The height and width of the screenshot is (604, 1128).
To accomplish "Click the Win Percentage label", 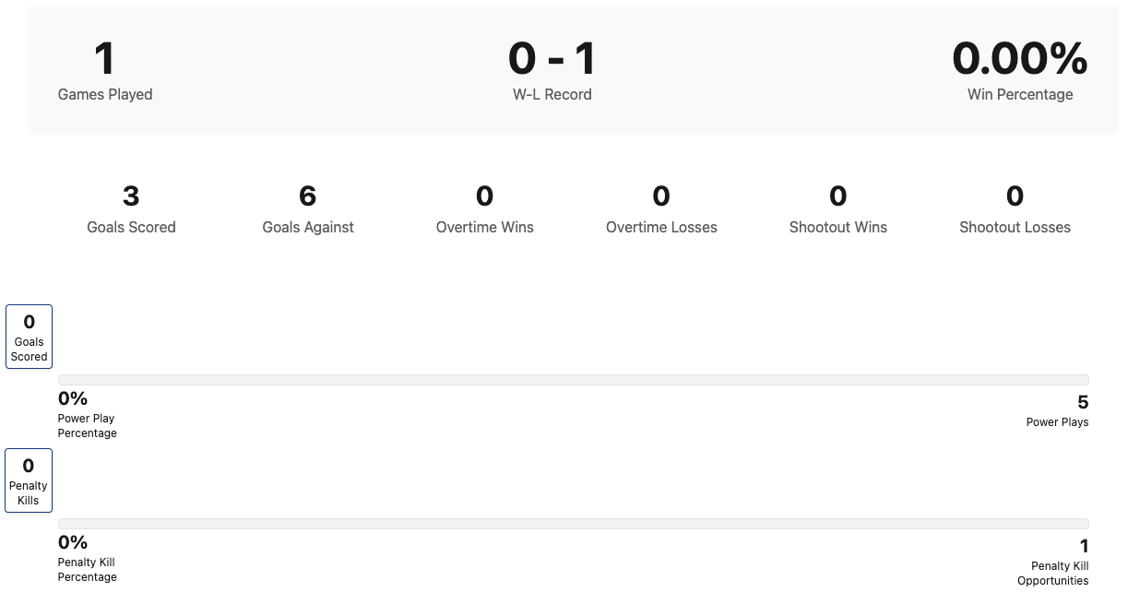I will point(1019,94).
